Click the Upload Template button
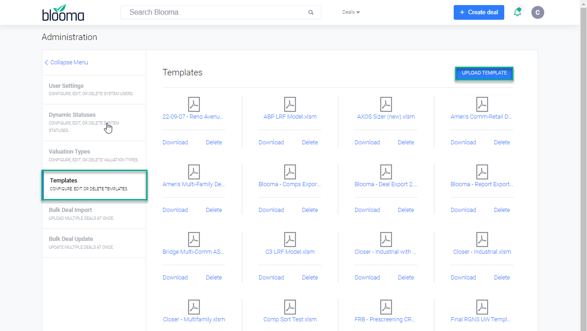This screenshot has height=331, width=587. 484,73
